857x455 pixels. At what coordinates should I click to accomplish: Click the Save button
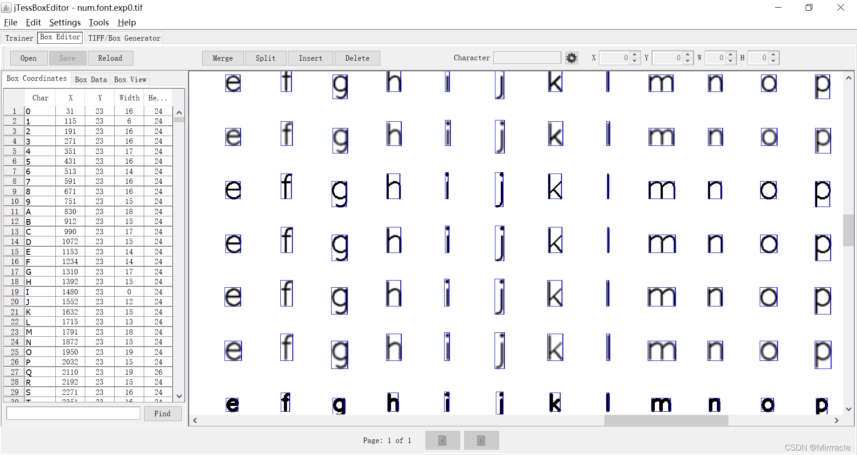coord(67,58)
